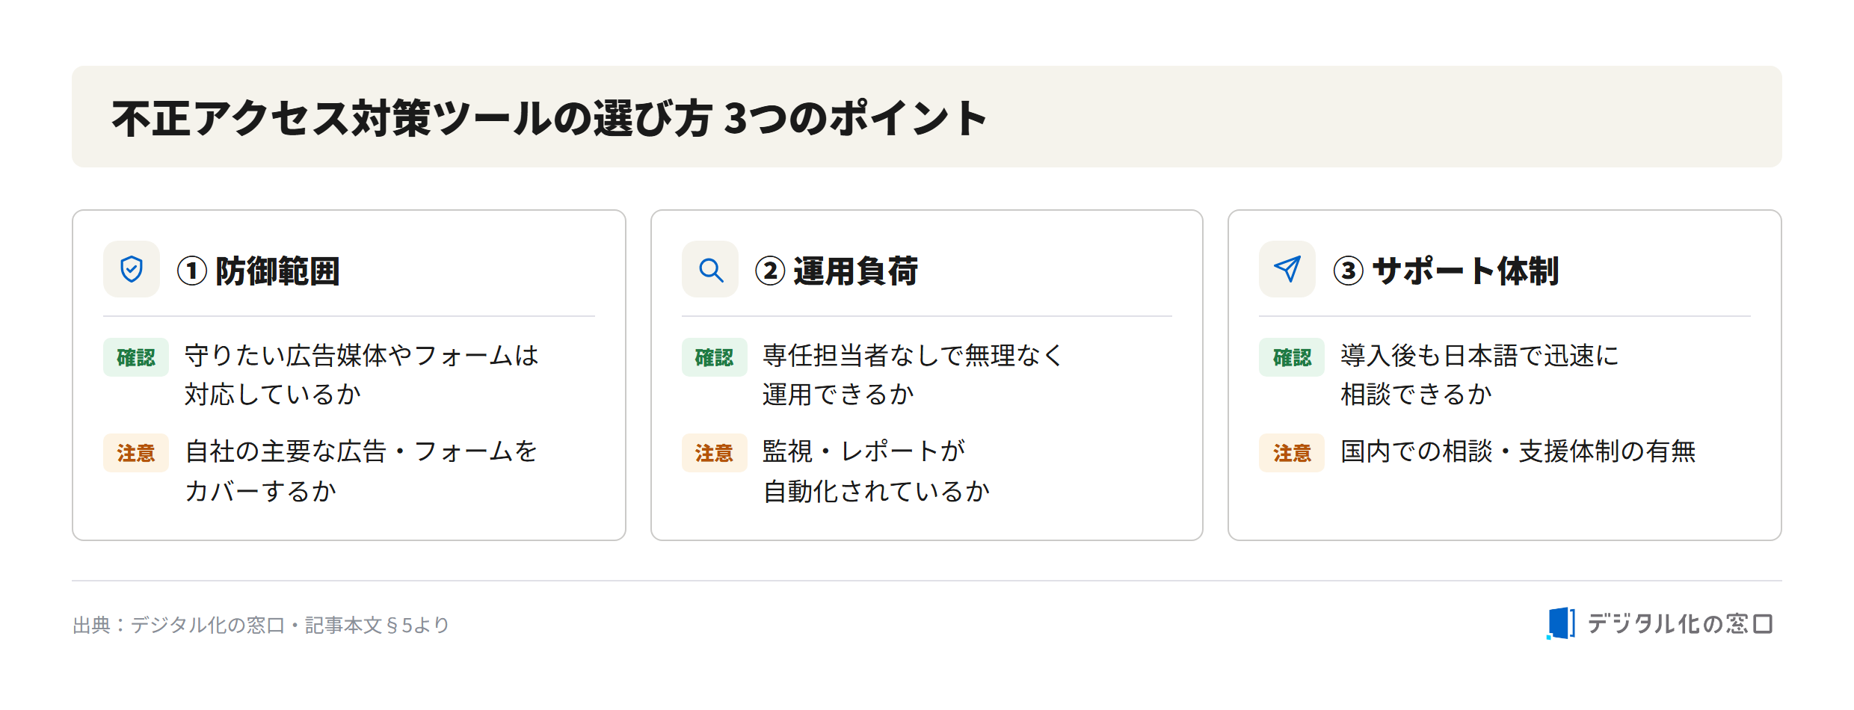
Task: Click the orange 注意 badge in 運用負荷 card
Action: click(715, 453)
